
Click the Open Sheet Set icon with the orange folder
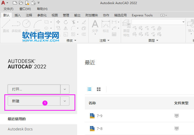27,3
